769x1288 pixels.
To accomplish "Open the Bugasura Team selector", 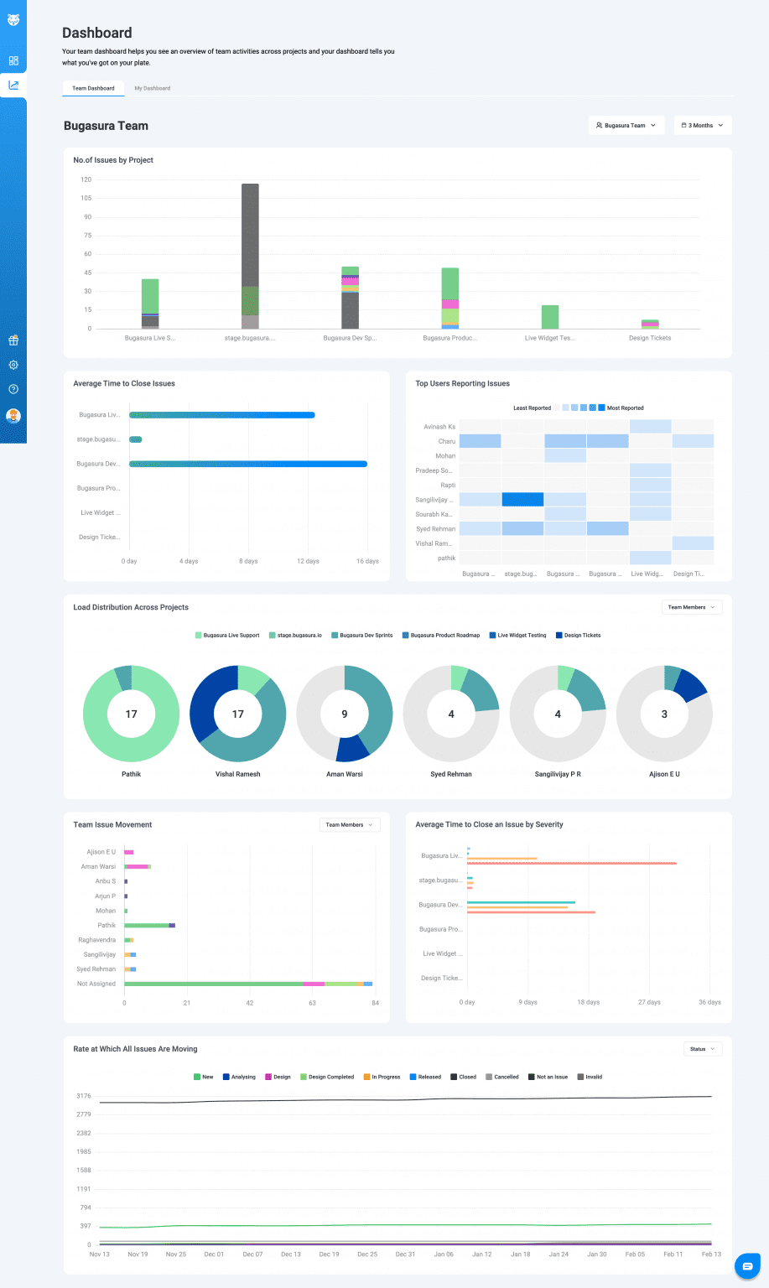I will coord(626,124).
